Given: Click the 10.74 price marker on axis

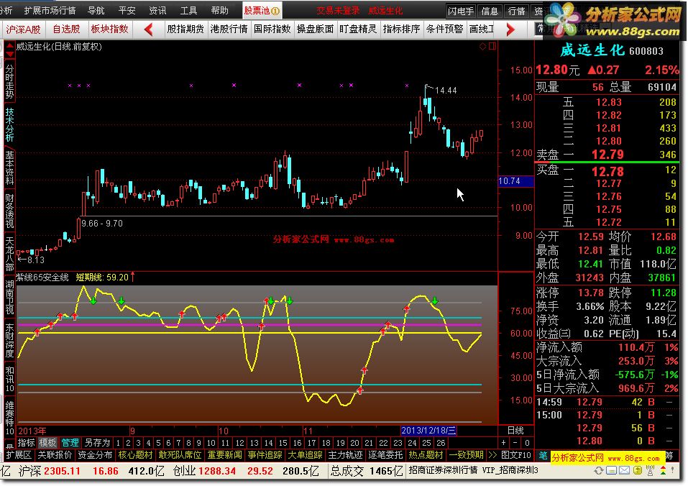Looking at the screenshot, I should click(x=515, y=181).
